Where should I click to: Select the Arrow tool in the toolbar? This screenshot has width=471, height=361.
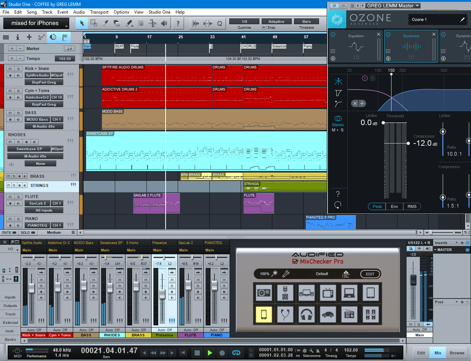pos(82,23)
